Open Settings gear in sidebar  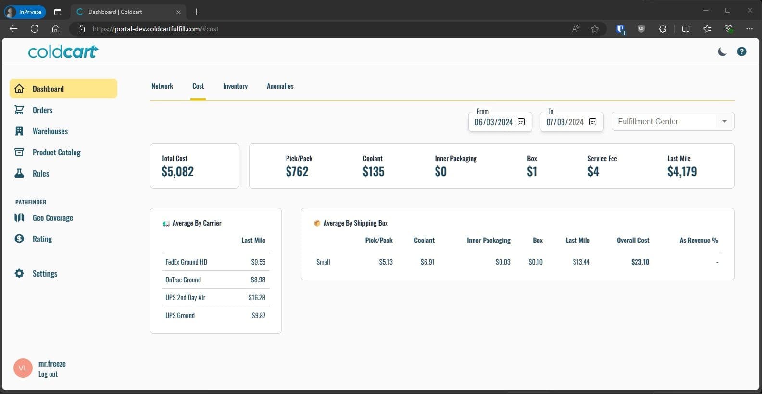(19, 274)
